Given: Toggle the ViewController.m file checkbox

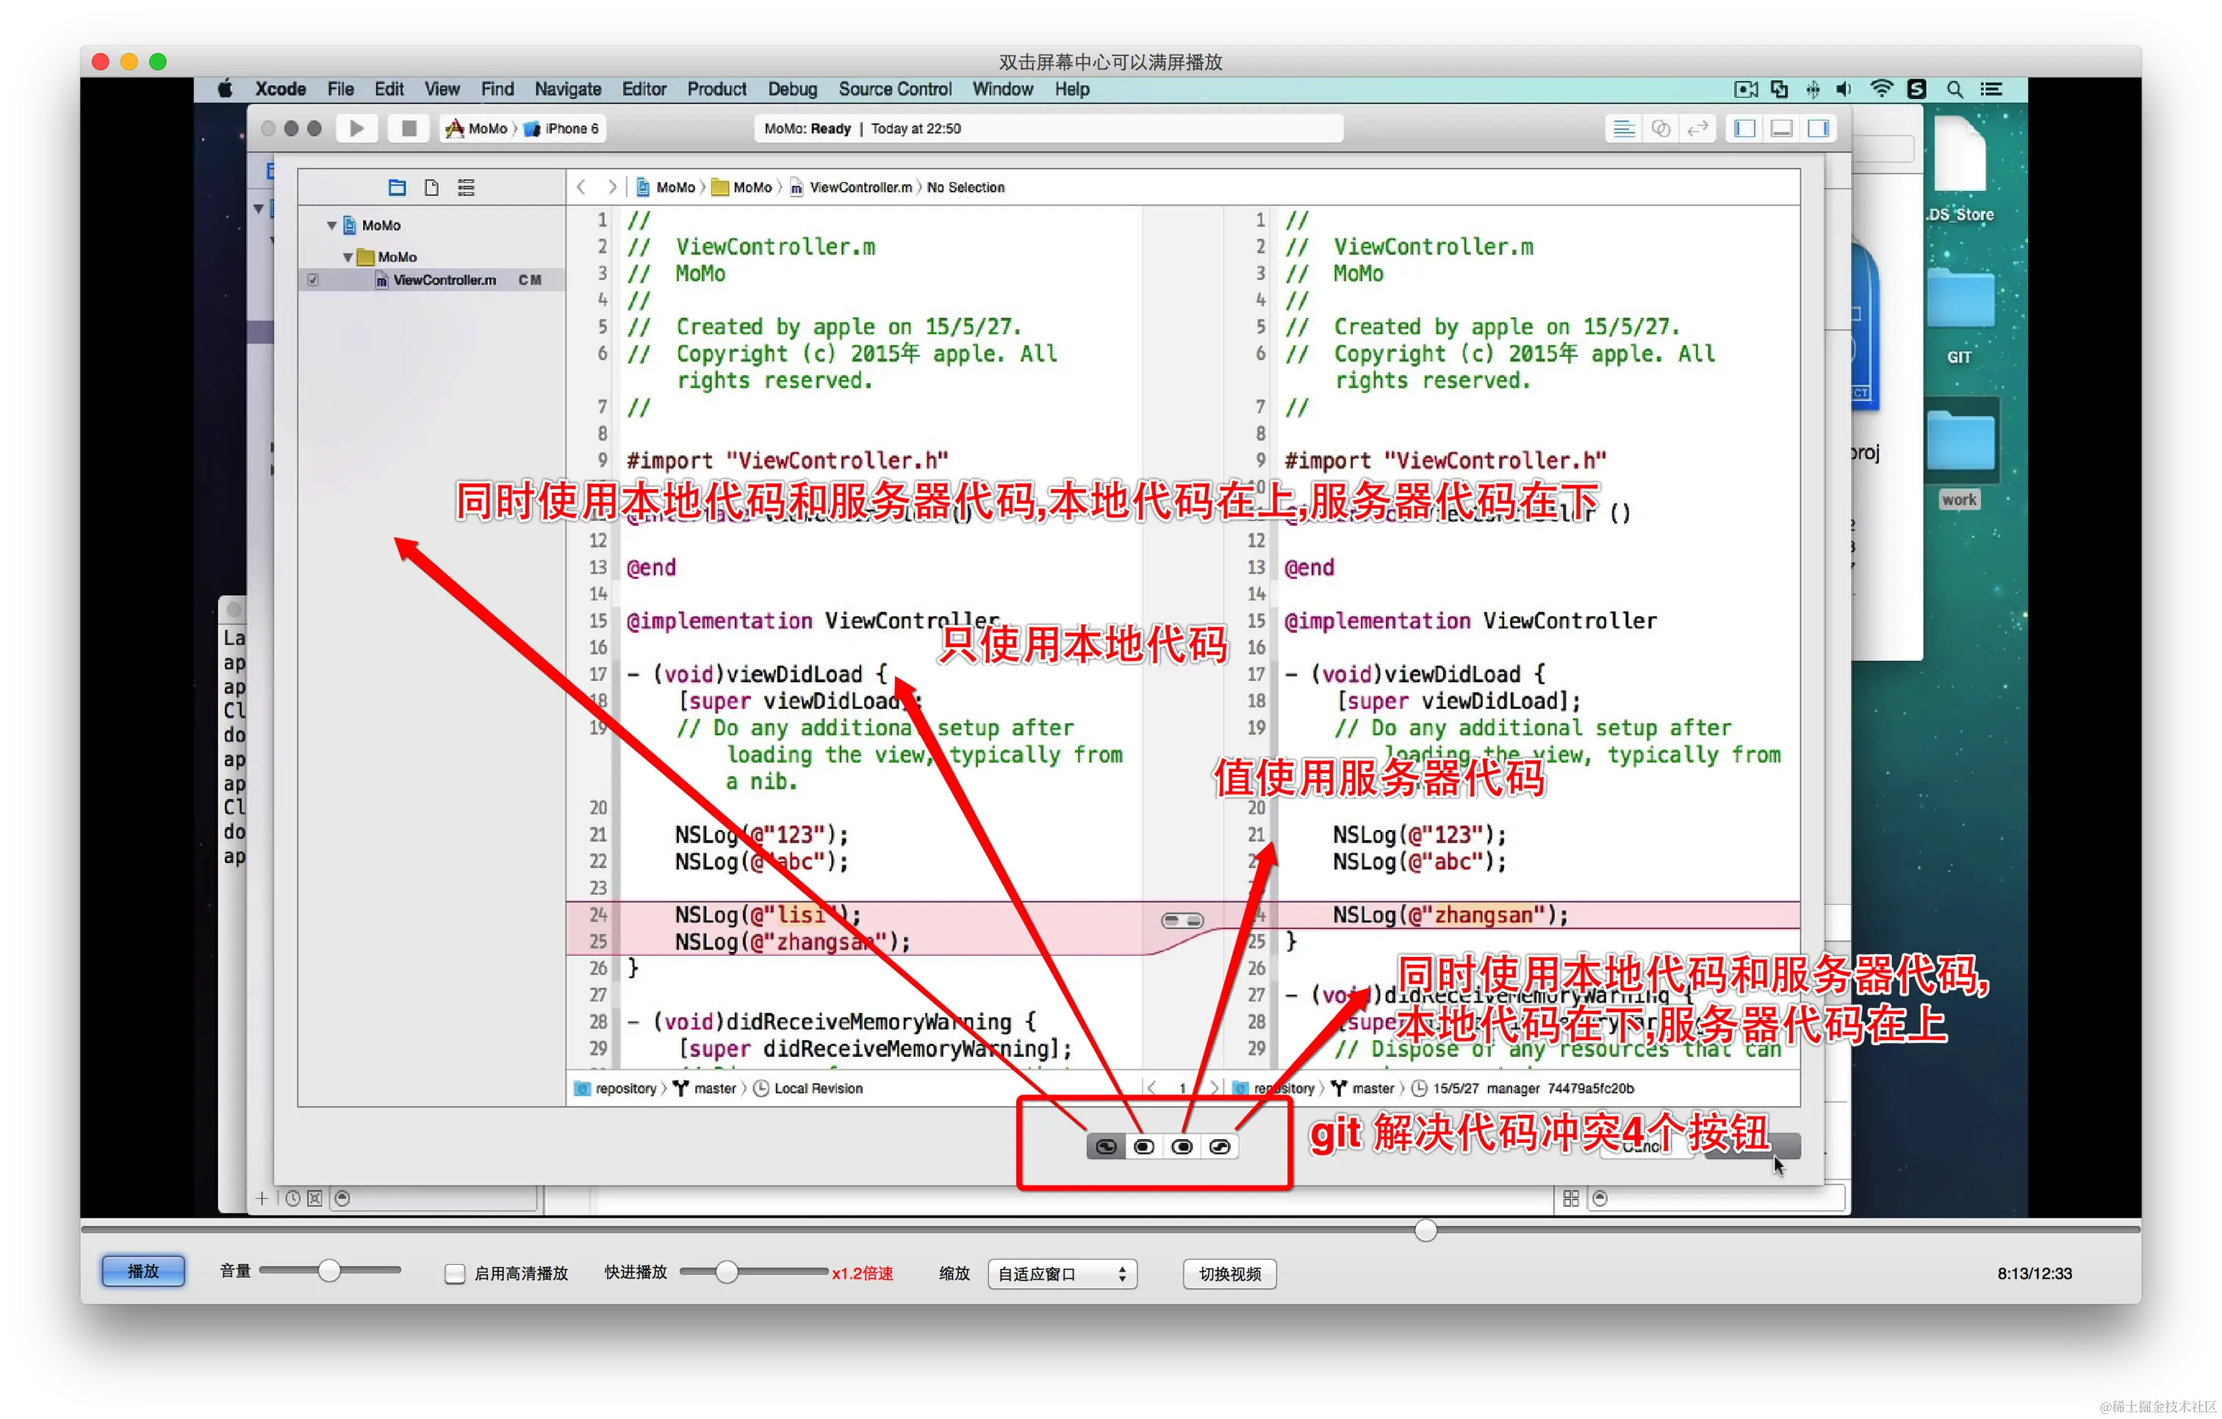Looking at the screenshot, I should (x=313, y=280).
